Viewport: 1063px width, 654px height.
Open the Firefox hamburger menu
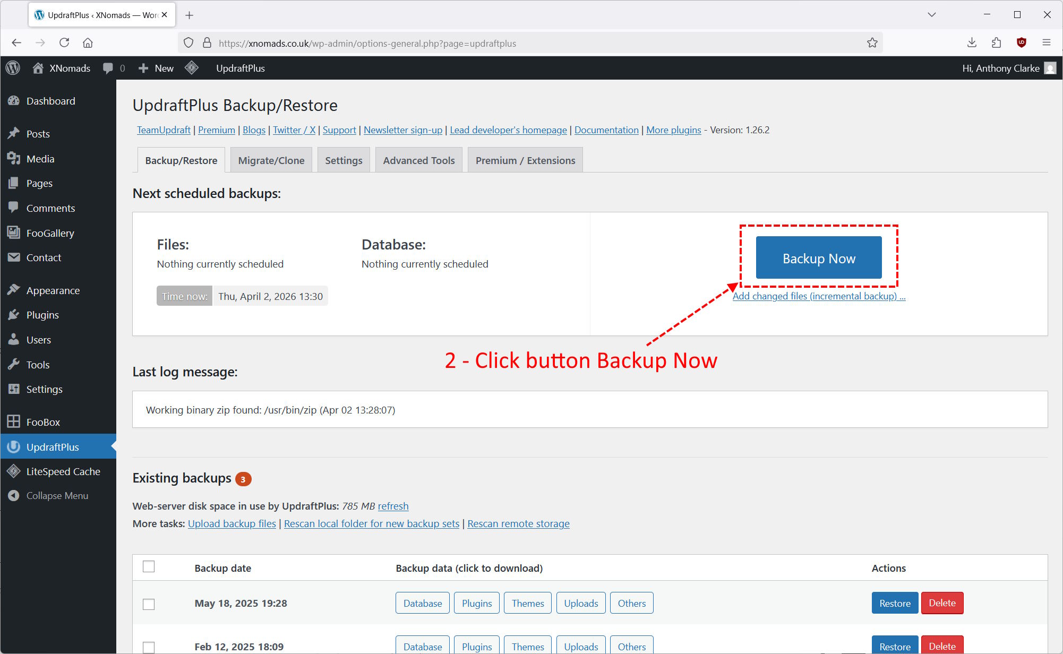(1047, 43)
